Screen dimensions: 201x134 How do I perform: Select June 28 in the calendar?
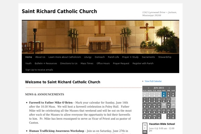tap(145, 116)
